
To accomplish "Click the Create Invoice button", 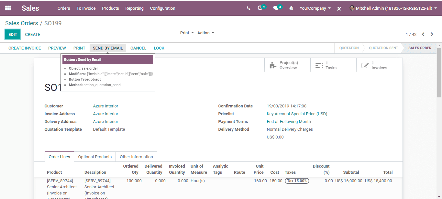I will point(25,48).
